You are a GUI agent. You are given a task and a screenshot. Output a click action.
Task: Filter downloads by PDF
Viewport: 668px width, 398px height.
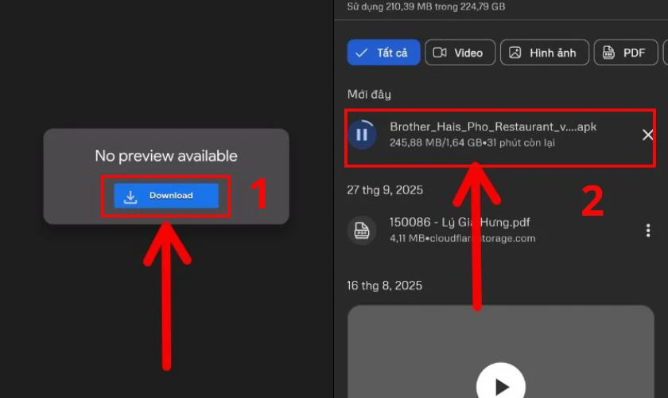pos(624,53)
